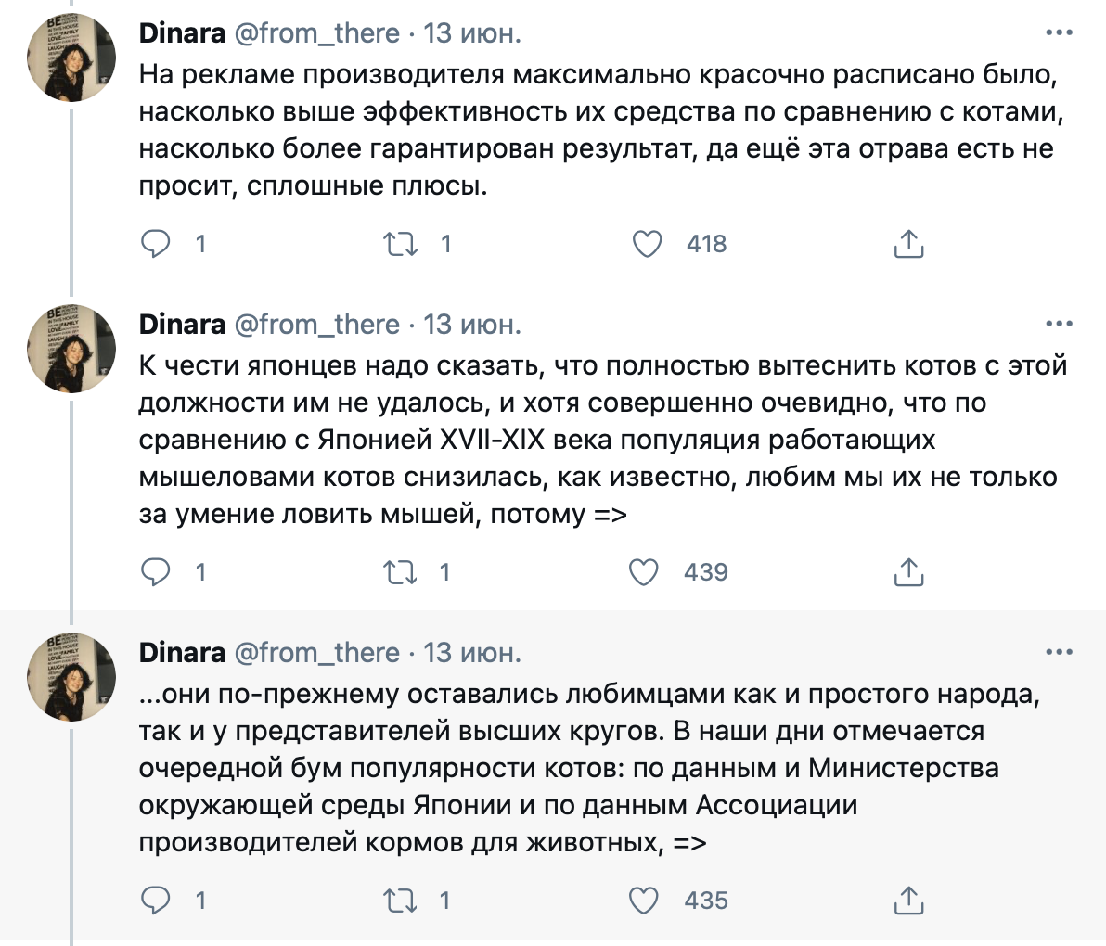
Task: Reply to the tweet with 435 likes
Action: pyautogui.click(x=155, y=901)
